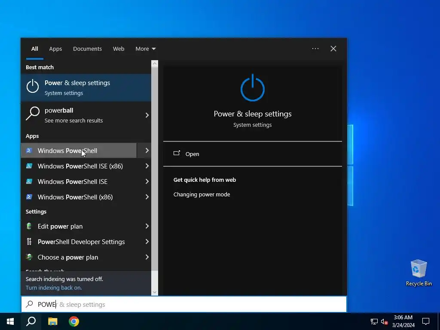Click the taskbar clock showing 3:06 AM
Image resolution: width=440 pixels, height=330 pixels.
403,321
